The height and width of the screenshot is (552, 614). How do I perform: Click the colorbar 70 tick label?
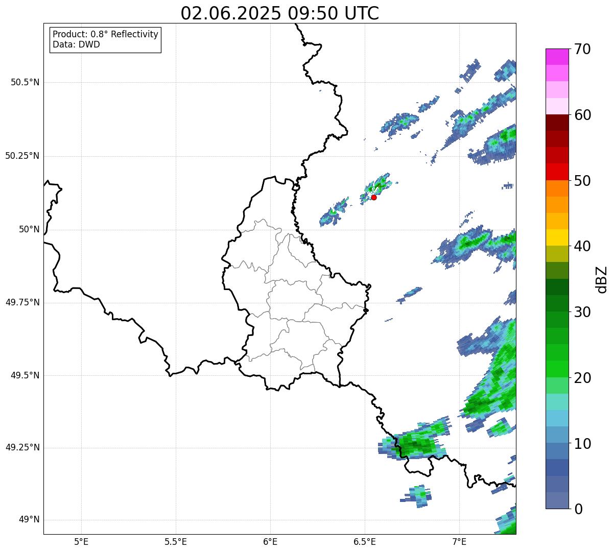[583, 49]
